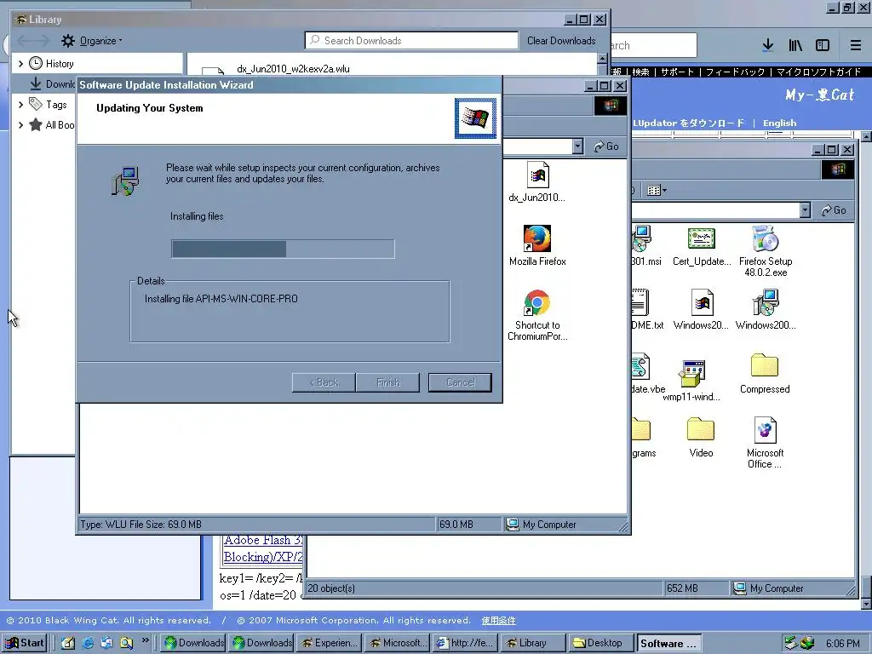Select the Cert_Update certificate file
Image resolution: width=872 pixels, height=654 pixels.
coord(702,246)
